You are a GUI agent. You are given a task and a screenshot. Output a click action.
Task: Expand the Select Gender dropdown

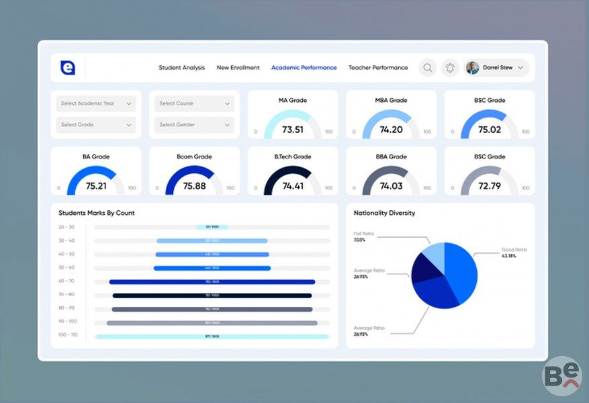point(194,125)
